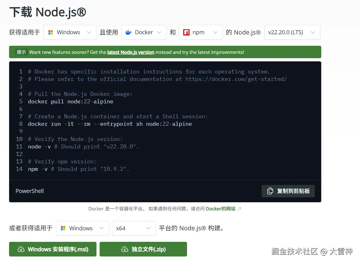This screenshot has width=360, height=263.
Task: Copy code with 复制到剪贴板 button
Action: [288, 191]
